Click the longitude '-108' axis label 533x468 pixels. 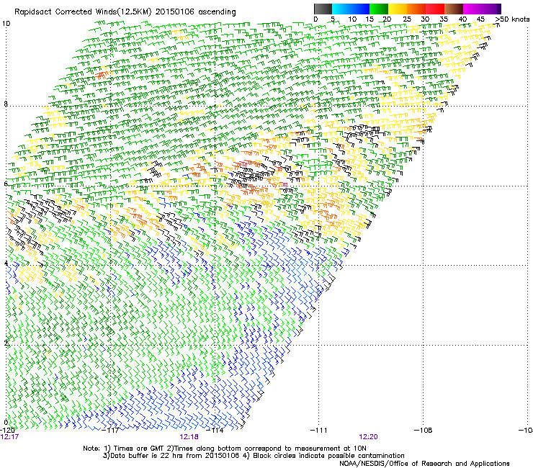pos(424,431)
